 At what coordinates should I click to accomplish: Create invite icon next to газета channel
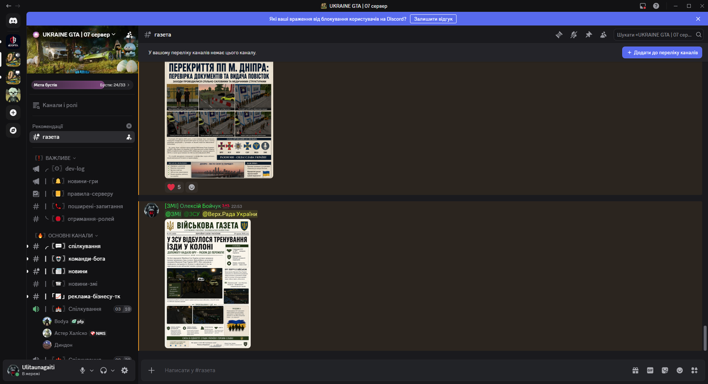[x=129, y=137]
